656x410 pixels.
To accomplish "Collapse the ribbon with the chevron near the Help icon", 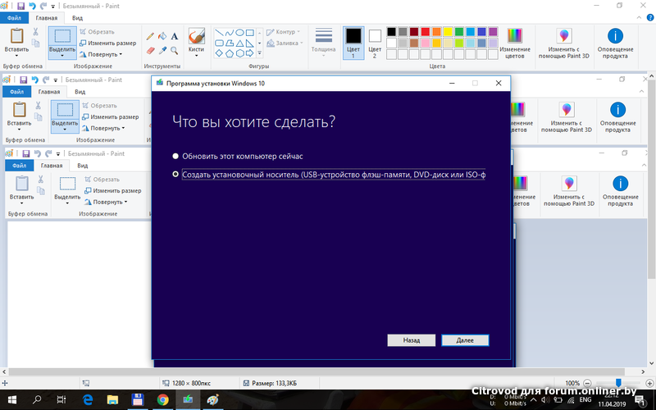I will pos(639,18).
